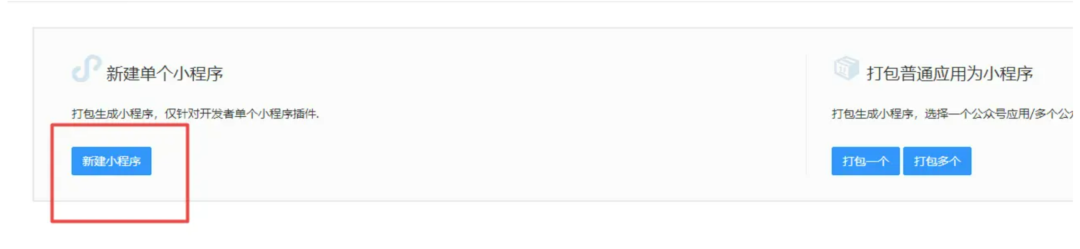Click the 打包多个 button
Screen dimensions: 1080x249
(937, 161)
